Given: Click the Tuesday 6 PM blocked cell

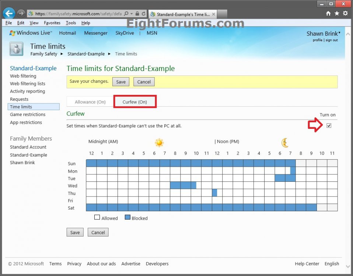Looking at the screenshot, I should click(x=280, y=178).
